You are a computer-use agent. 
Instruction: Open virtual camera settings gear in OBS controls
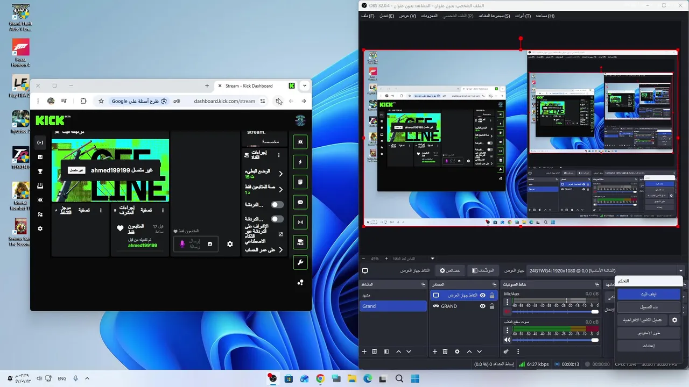[x=674, y=320]
